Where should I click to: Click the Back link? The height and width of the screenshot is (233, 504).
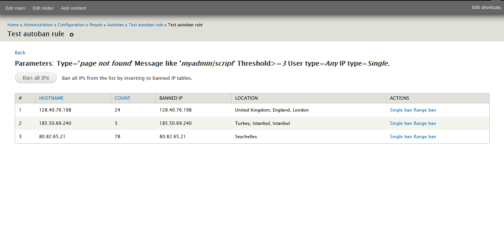(20, 52)
